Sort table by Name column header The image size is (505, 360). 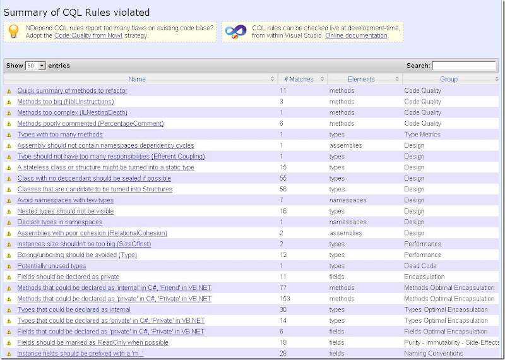(137, 80)
